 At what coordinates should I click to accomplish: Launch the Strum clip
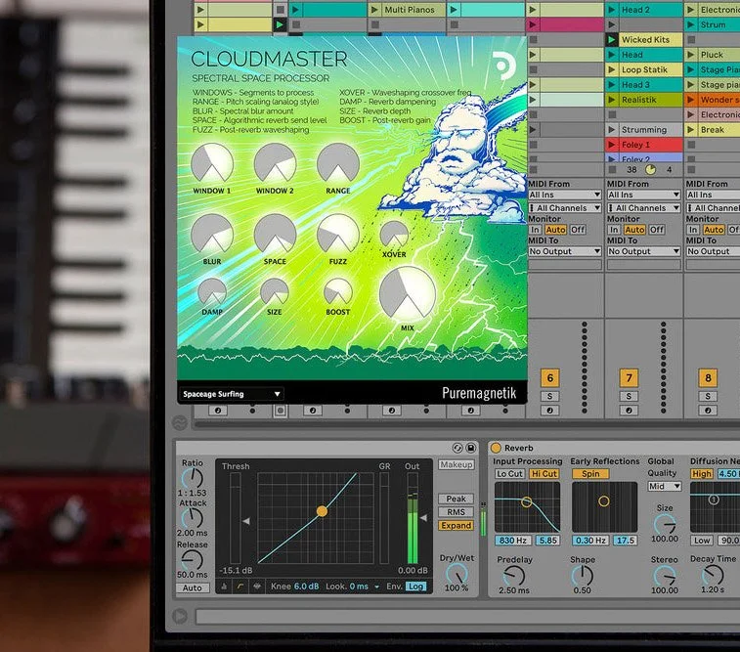coord(691,24)
